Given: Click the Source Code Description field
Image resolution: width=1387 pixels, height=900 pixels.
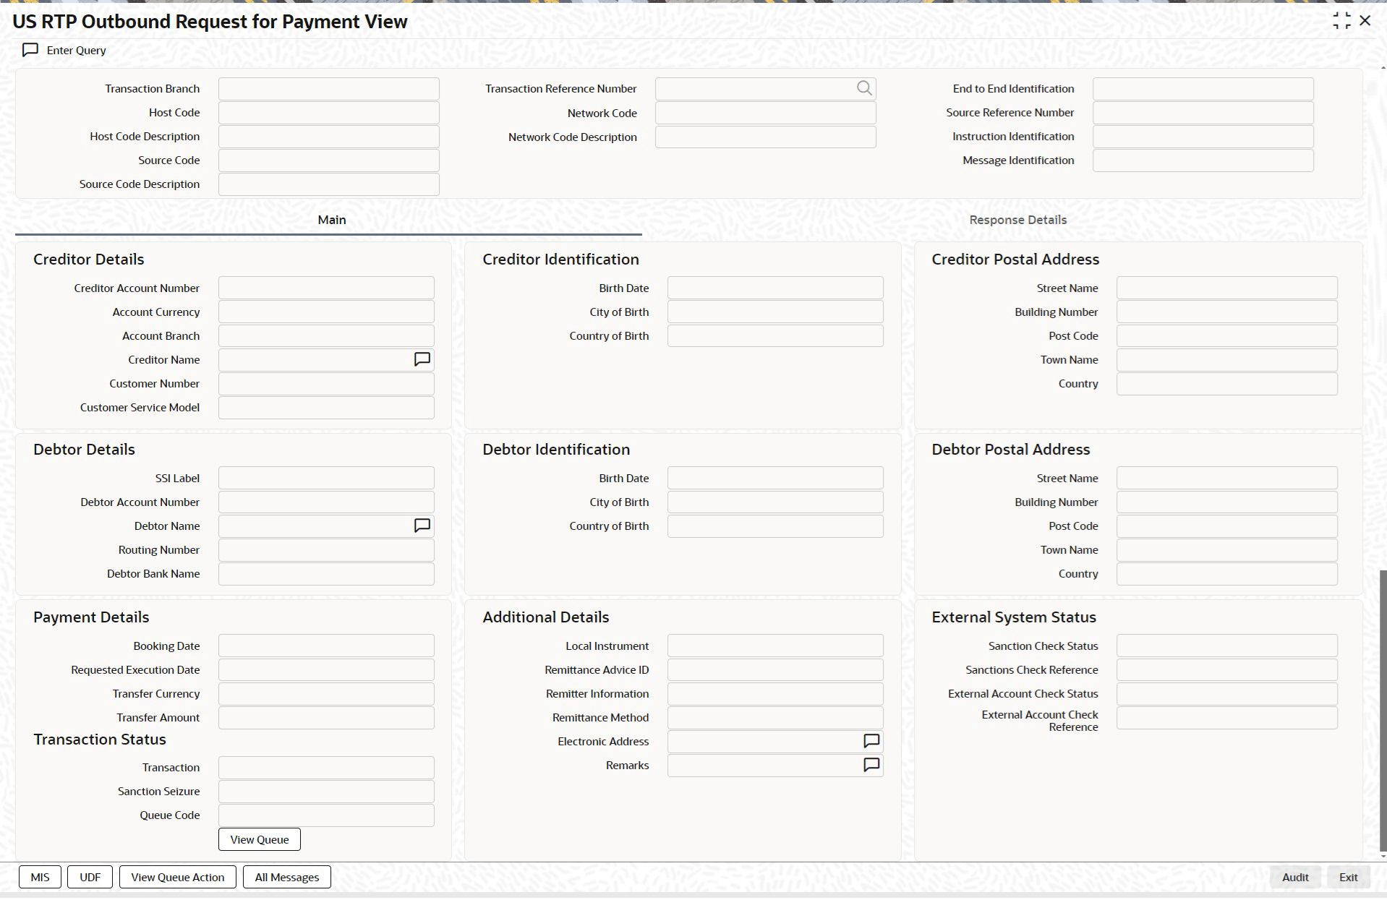Looking at the screenshot, I should click(x=329, y=184).
